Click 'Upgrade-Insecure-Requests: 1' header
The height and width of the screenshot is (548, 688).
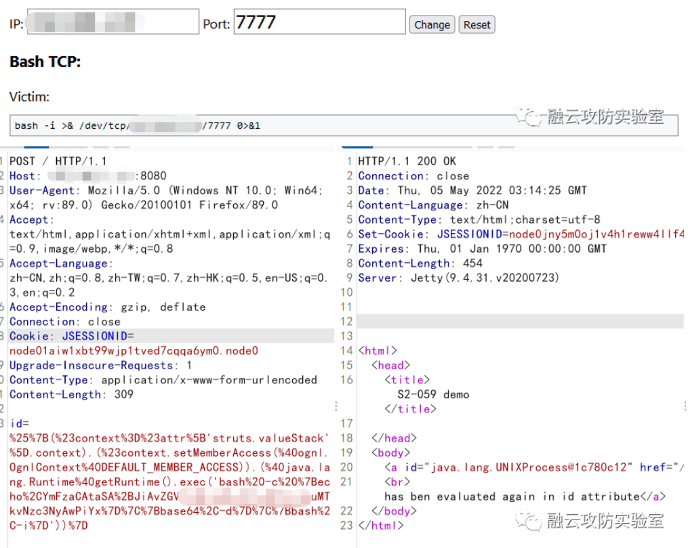pyautogui.click(x=100, y=366)
